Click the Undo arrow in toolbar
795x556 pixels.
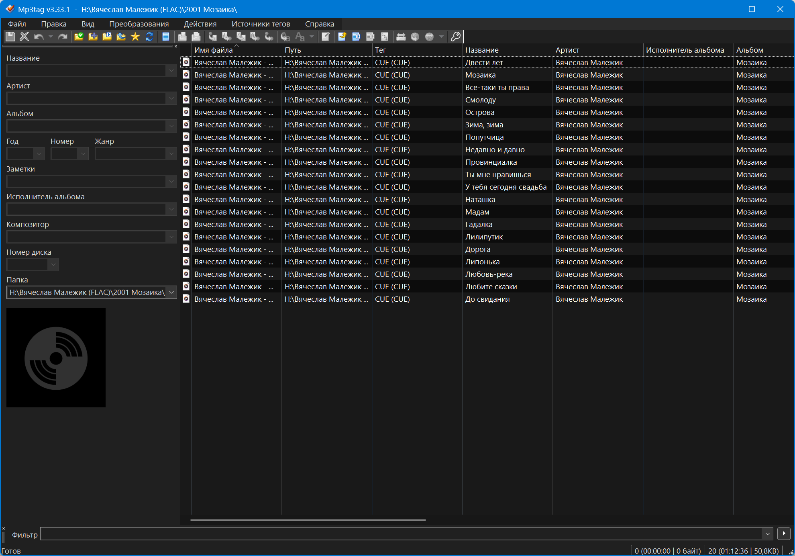click(x=39, y=37)
